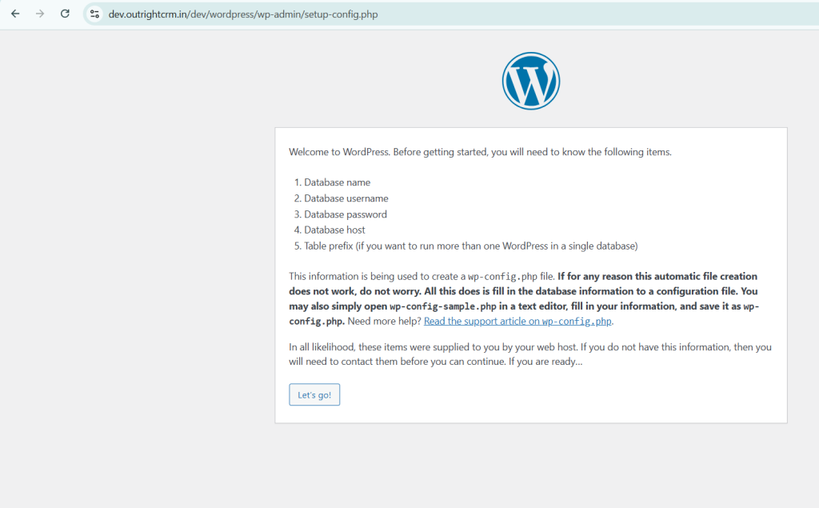Click the 'wp-config-sample.php' filename text
Image resolution: width=819 pixels, height=508 pixels.
pyautogui.click(x=442, y=306)
